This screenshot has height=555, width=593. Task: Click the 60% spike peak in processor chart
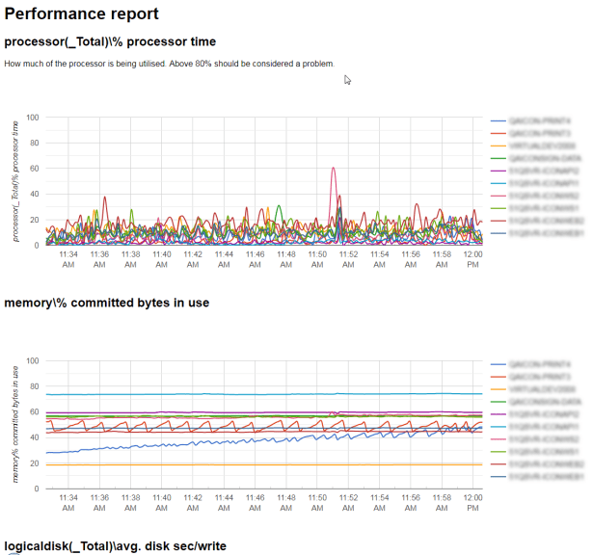tap(333, 169)
